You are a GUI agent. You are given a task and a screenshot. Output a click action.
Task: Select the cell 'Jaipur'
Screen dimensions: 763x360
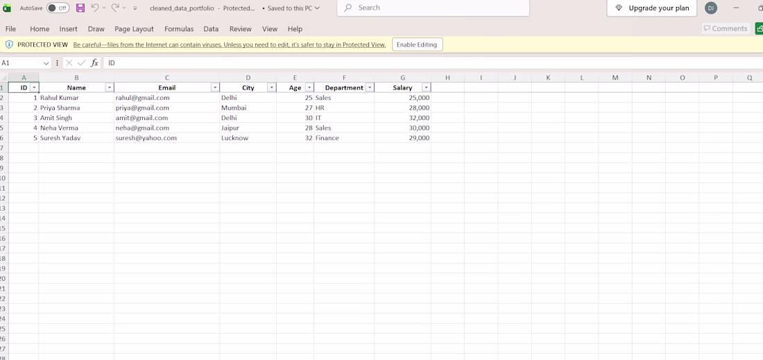pos(248,128)
